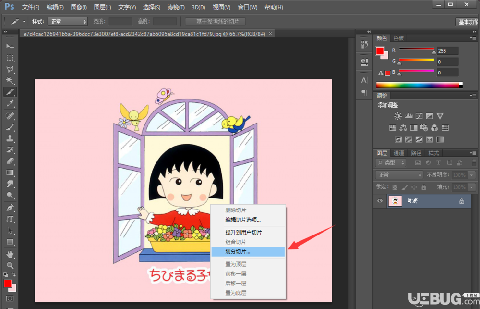480x309 pixels.
Task: Open blending mode 正常 dropdown in Layers
Action: (399, 175)
